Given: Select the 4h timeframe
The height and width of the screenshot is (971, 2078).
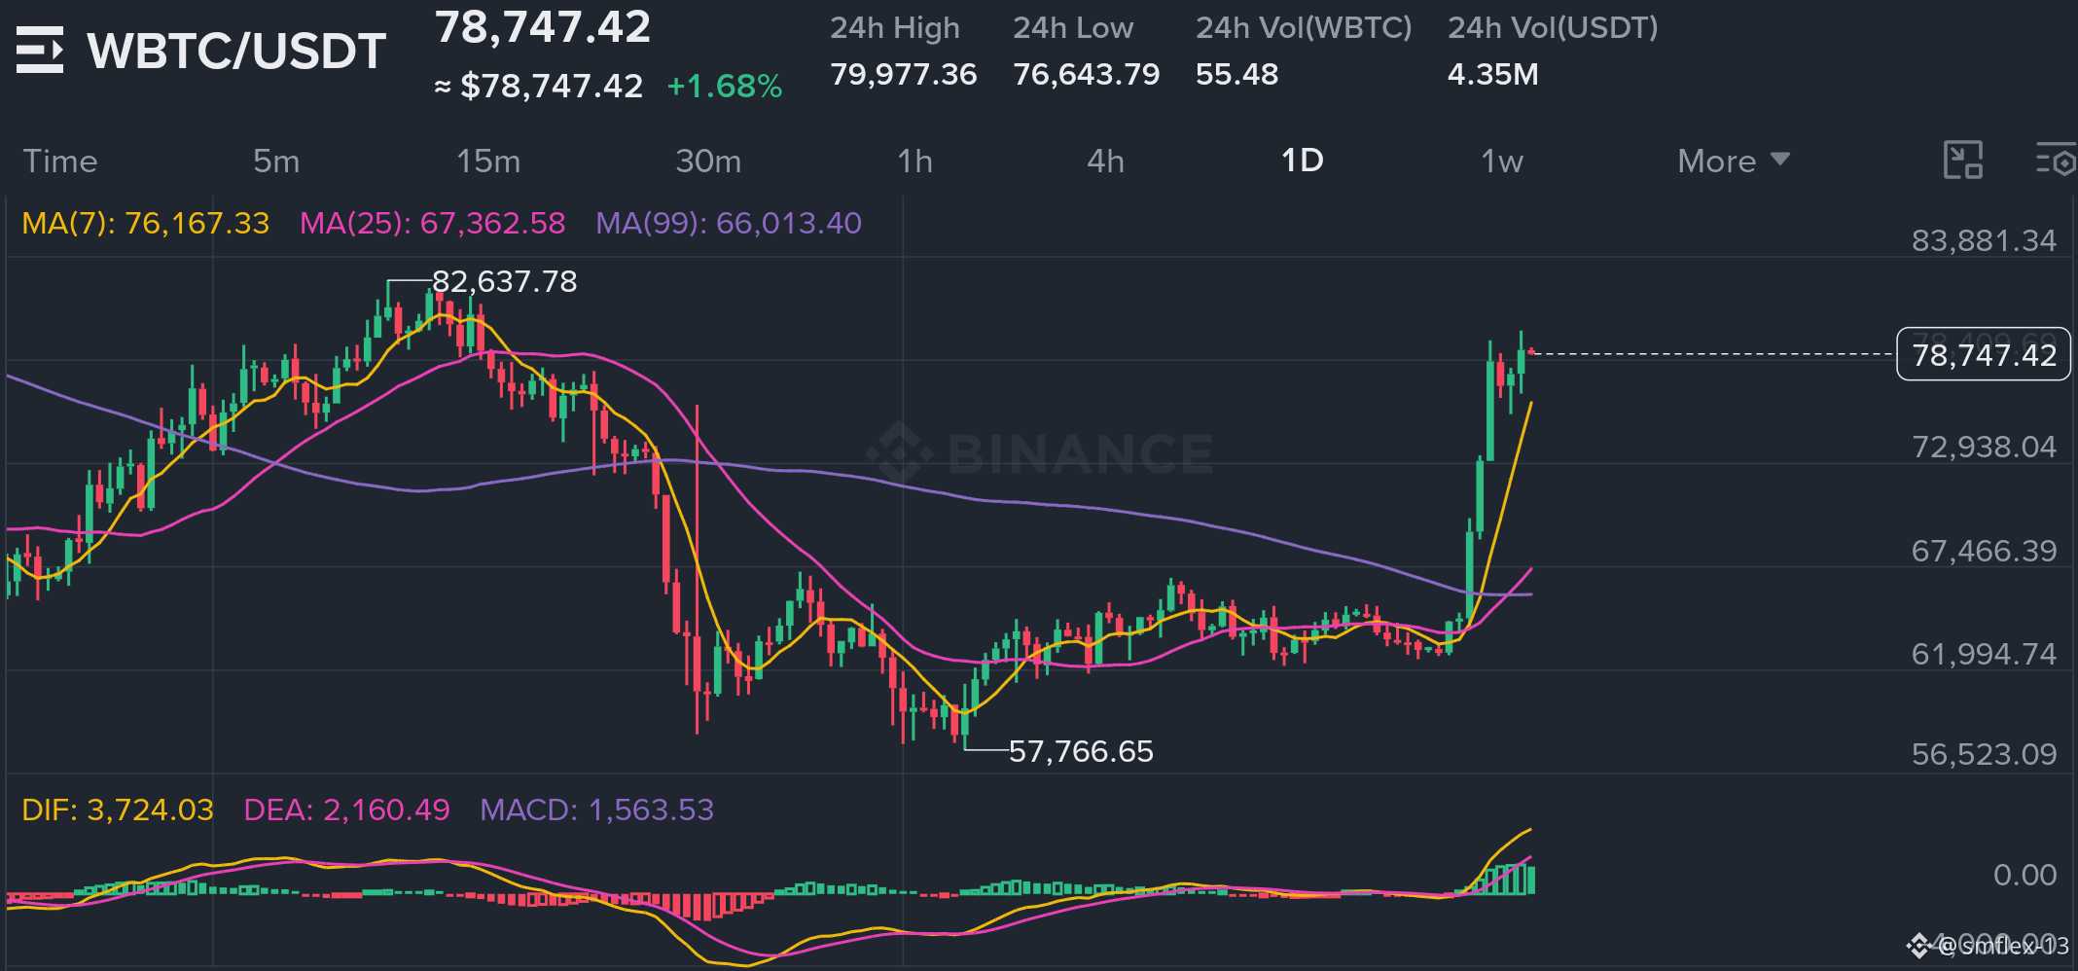Looking at the screenshot, I should 1105,161.
